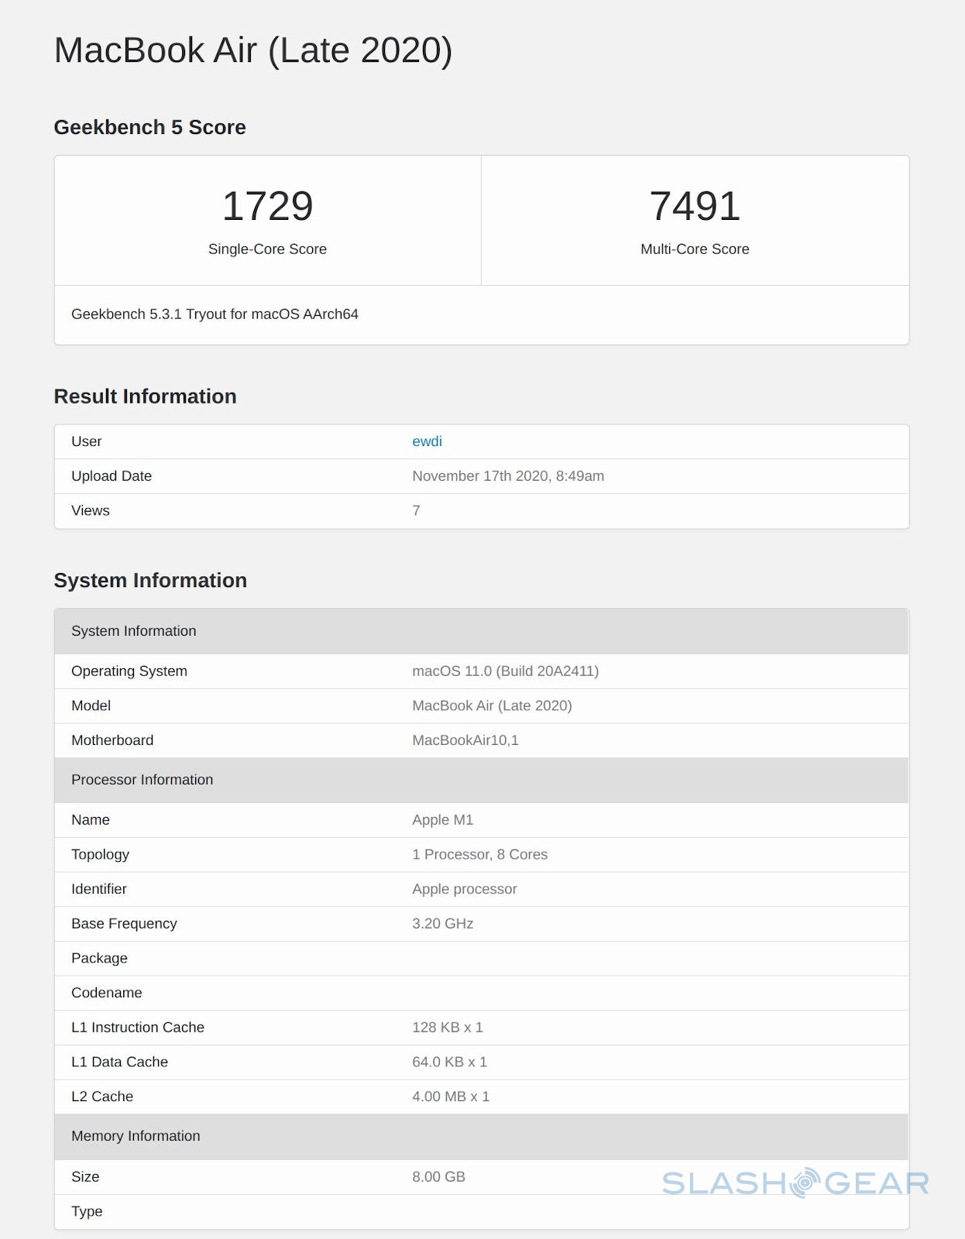
Task: Click the "Processor Information" table header
Action: pyautogui.click(x=482, y=780)
